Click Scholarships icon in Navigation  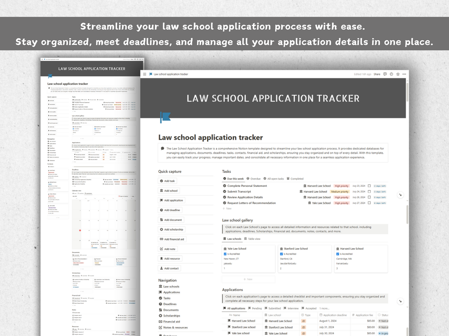click(x=160, y=315)
